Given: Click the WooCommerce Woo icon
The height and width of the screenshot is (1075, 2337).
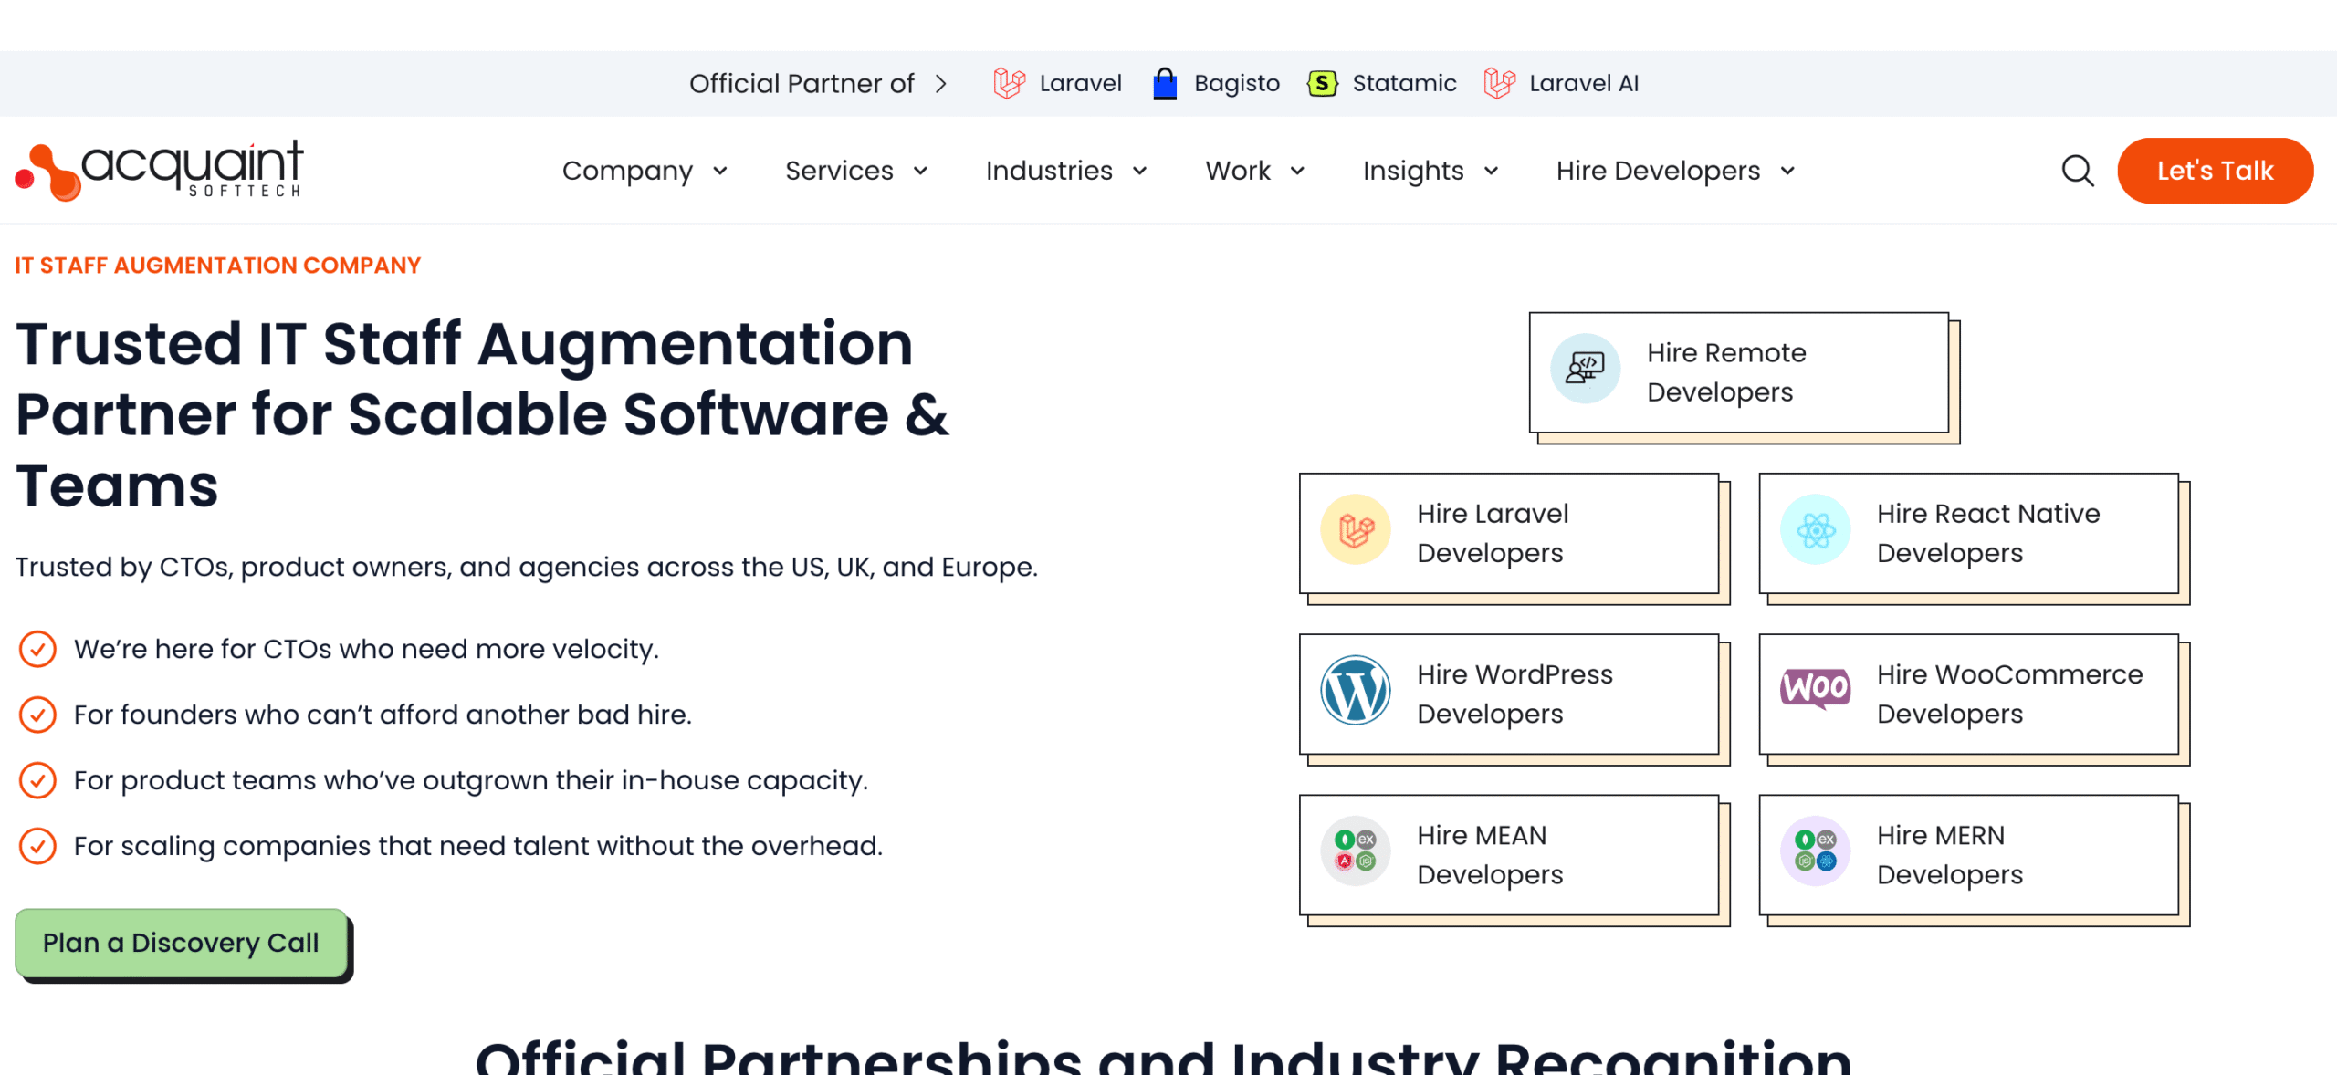Looking at the screenshot, I should click(1815, 689).
